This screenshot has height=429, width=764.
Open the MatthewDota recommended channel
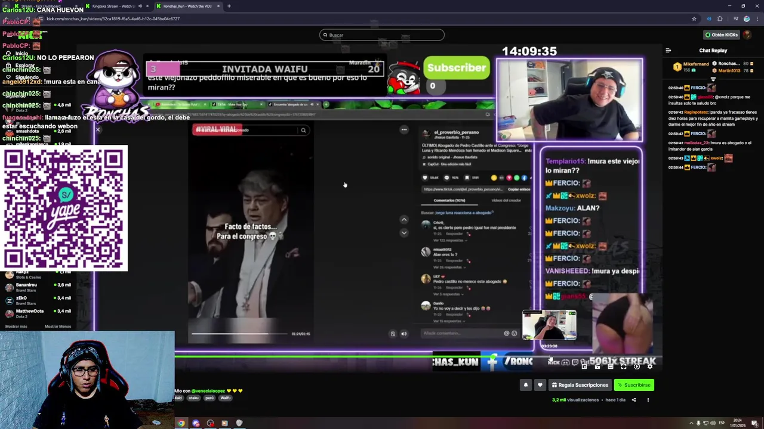click(39, 313)
